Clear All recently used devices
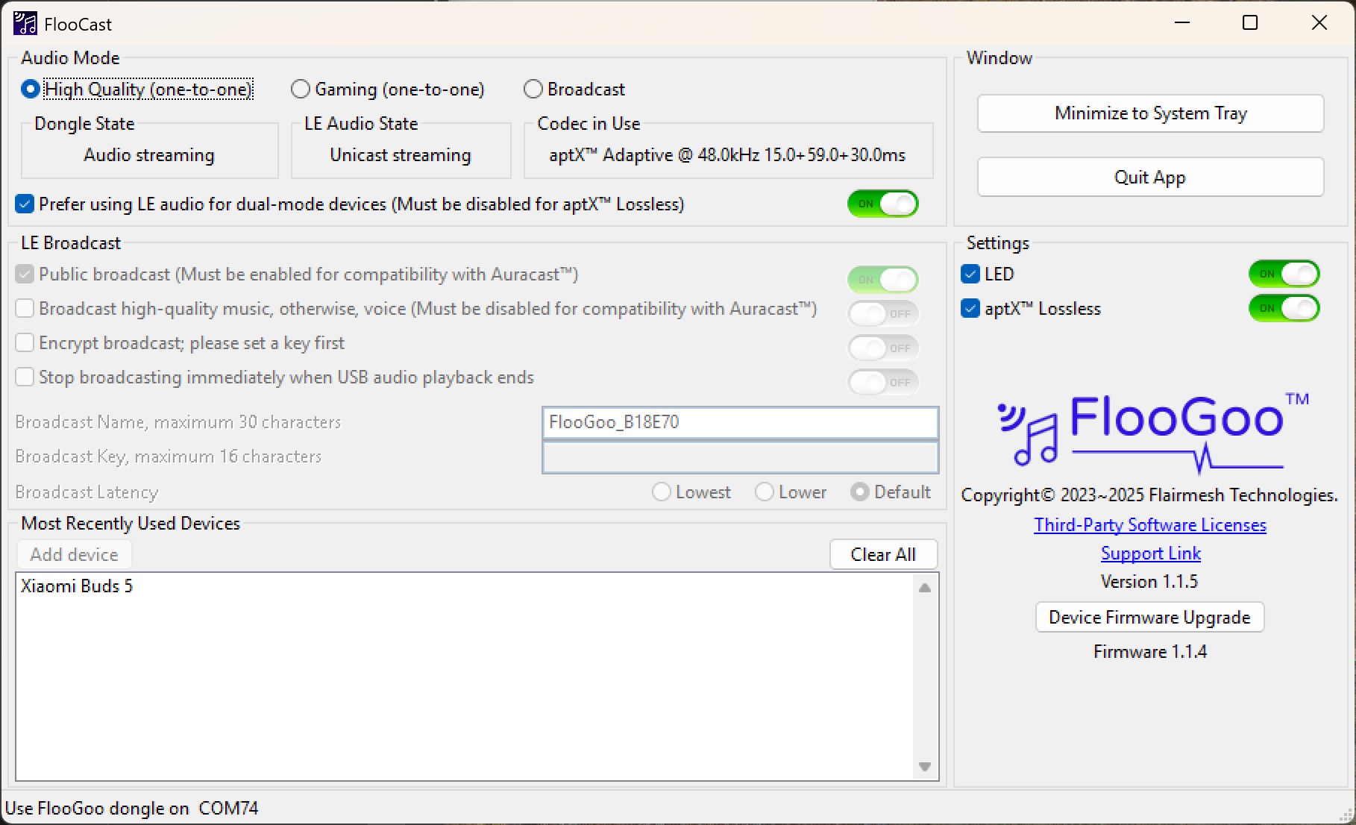 (883, 555)
